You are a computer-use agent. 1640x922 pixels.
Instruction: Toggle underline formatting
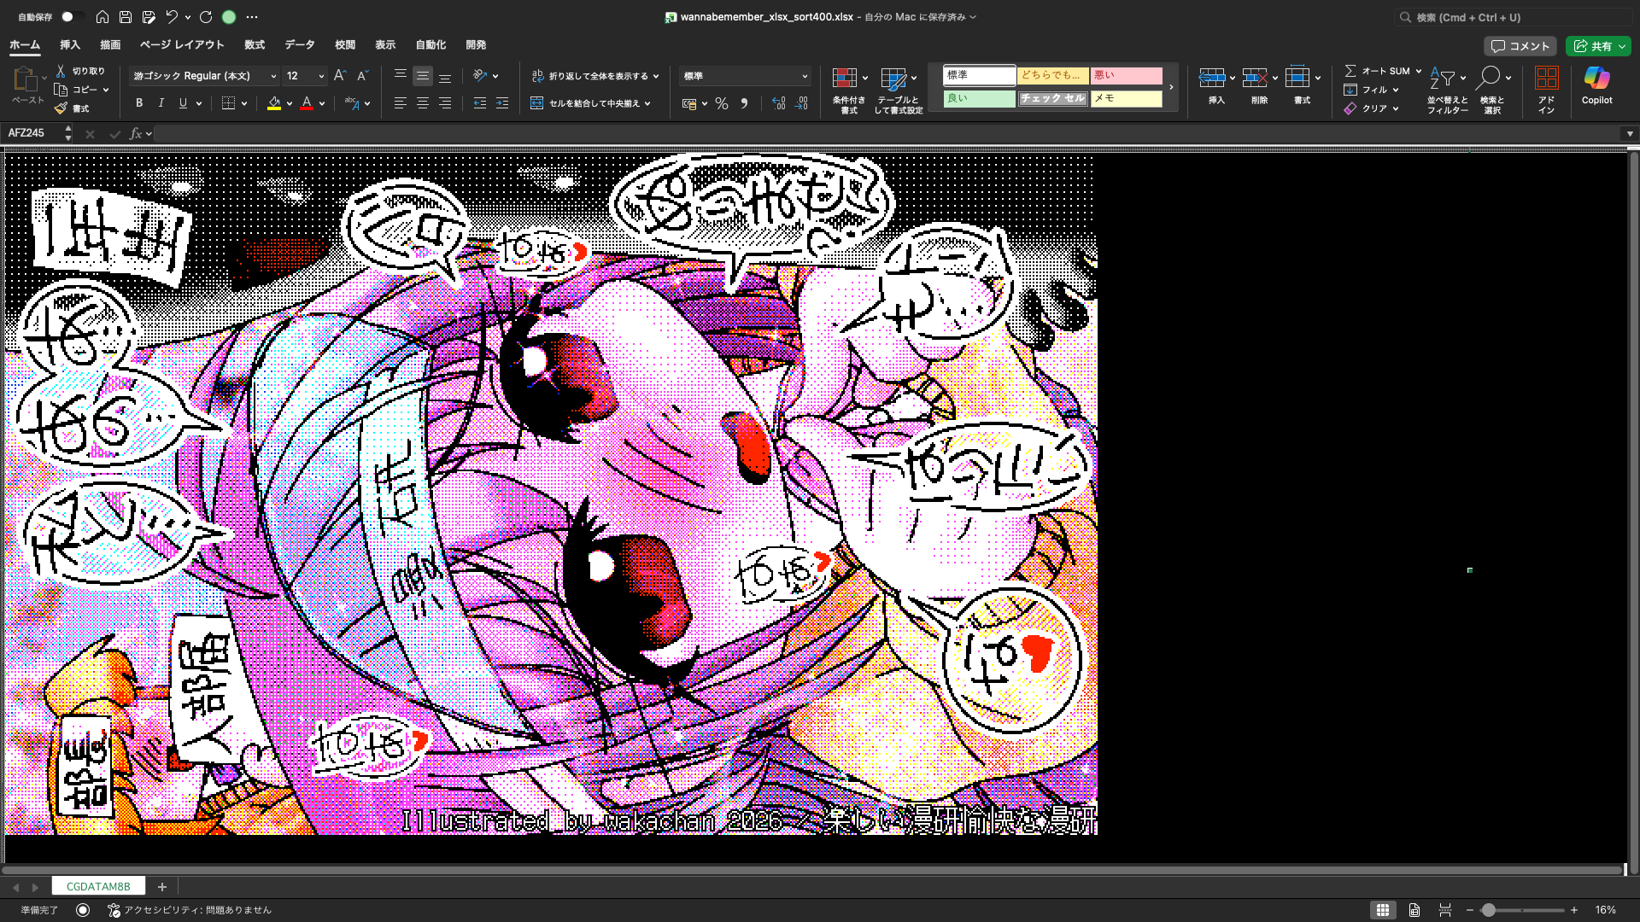tap(182, 102)
